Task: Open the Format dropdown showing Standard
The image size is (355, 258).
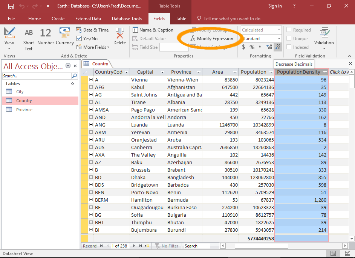Action: (x=279, y=39)
